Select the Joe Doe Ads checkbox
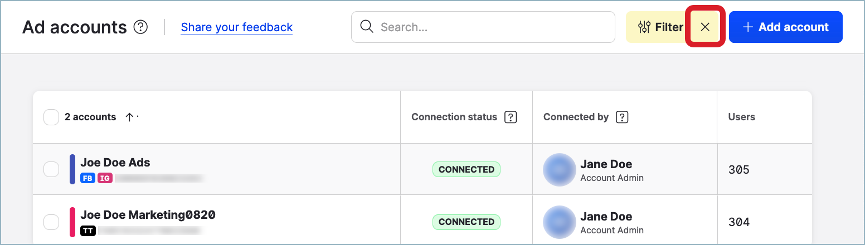The height and width of the screenshot is (245, 865). (51, 169)
